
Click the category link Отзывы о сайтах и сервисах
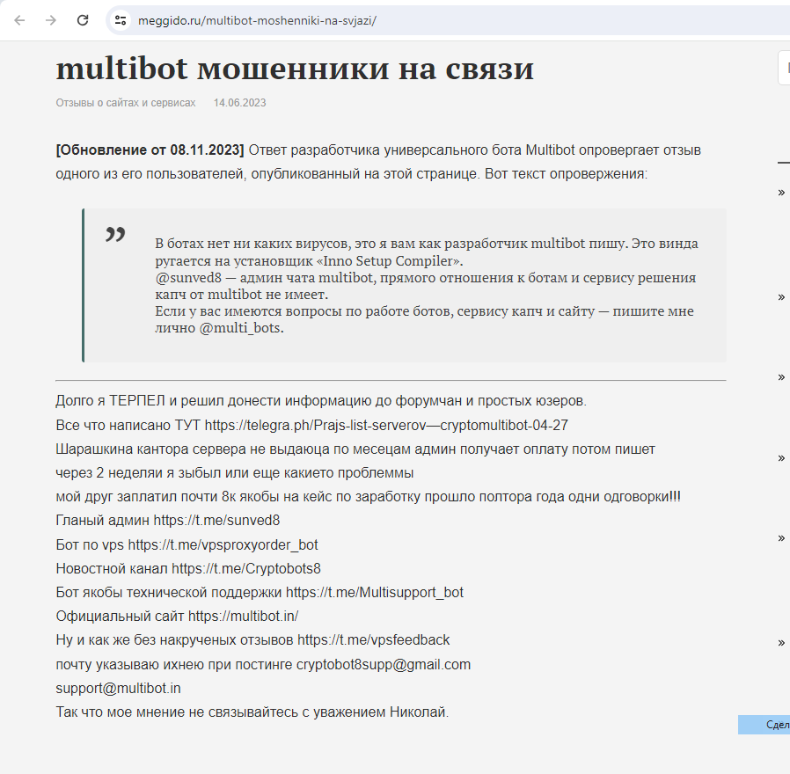click(x=124, y=103)
